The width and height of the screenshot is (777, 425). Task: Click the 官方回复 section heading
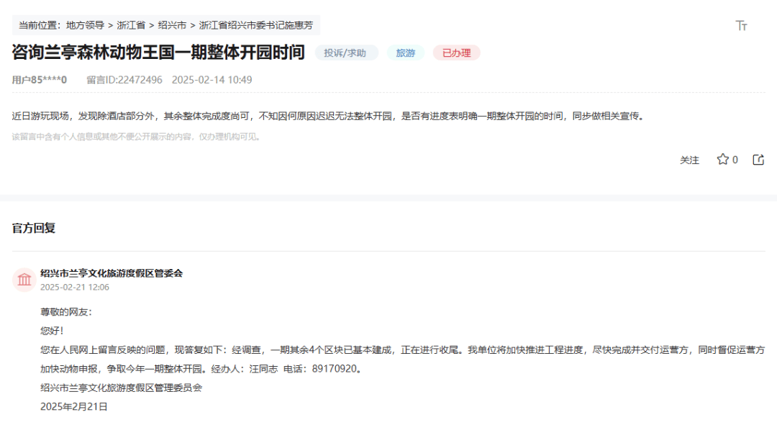pos(34,228)
